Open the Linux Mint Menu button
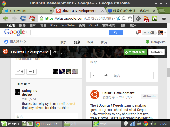 10,124
